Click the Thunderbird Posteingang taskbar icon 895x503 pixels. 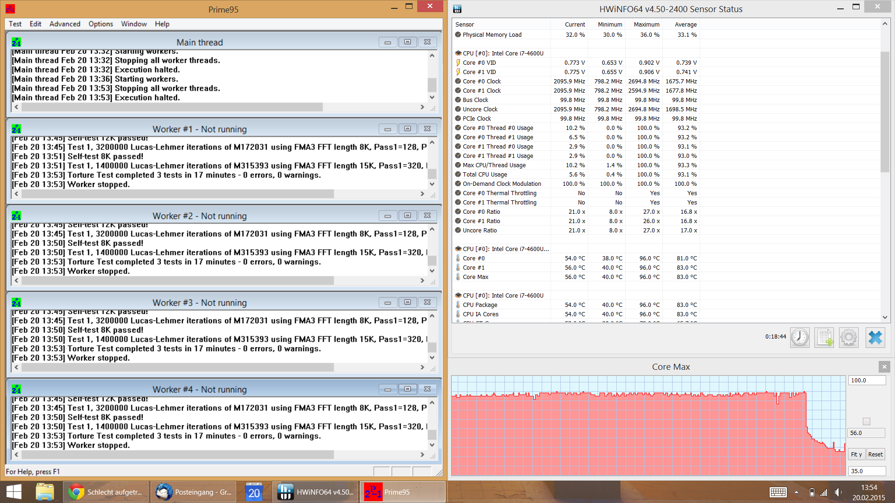(193, 492)
